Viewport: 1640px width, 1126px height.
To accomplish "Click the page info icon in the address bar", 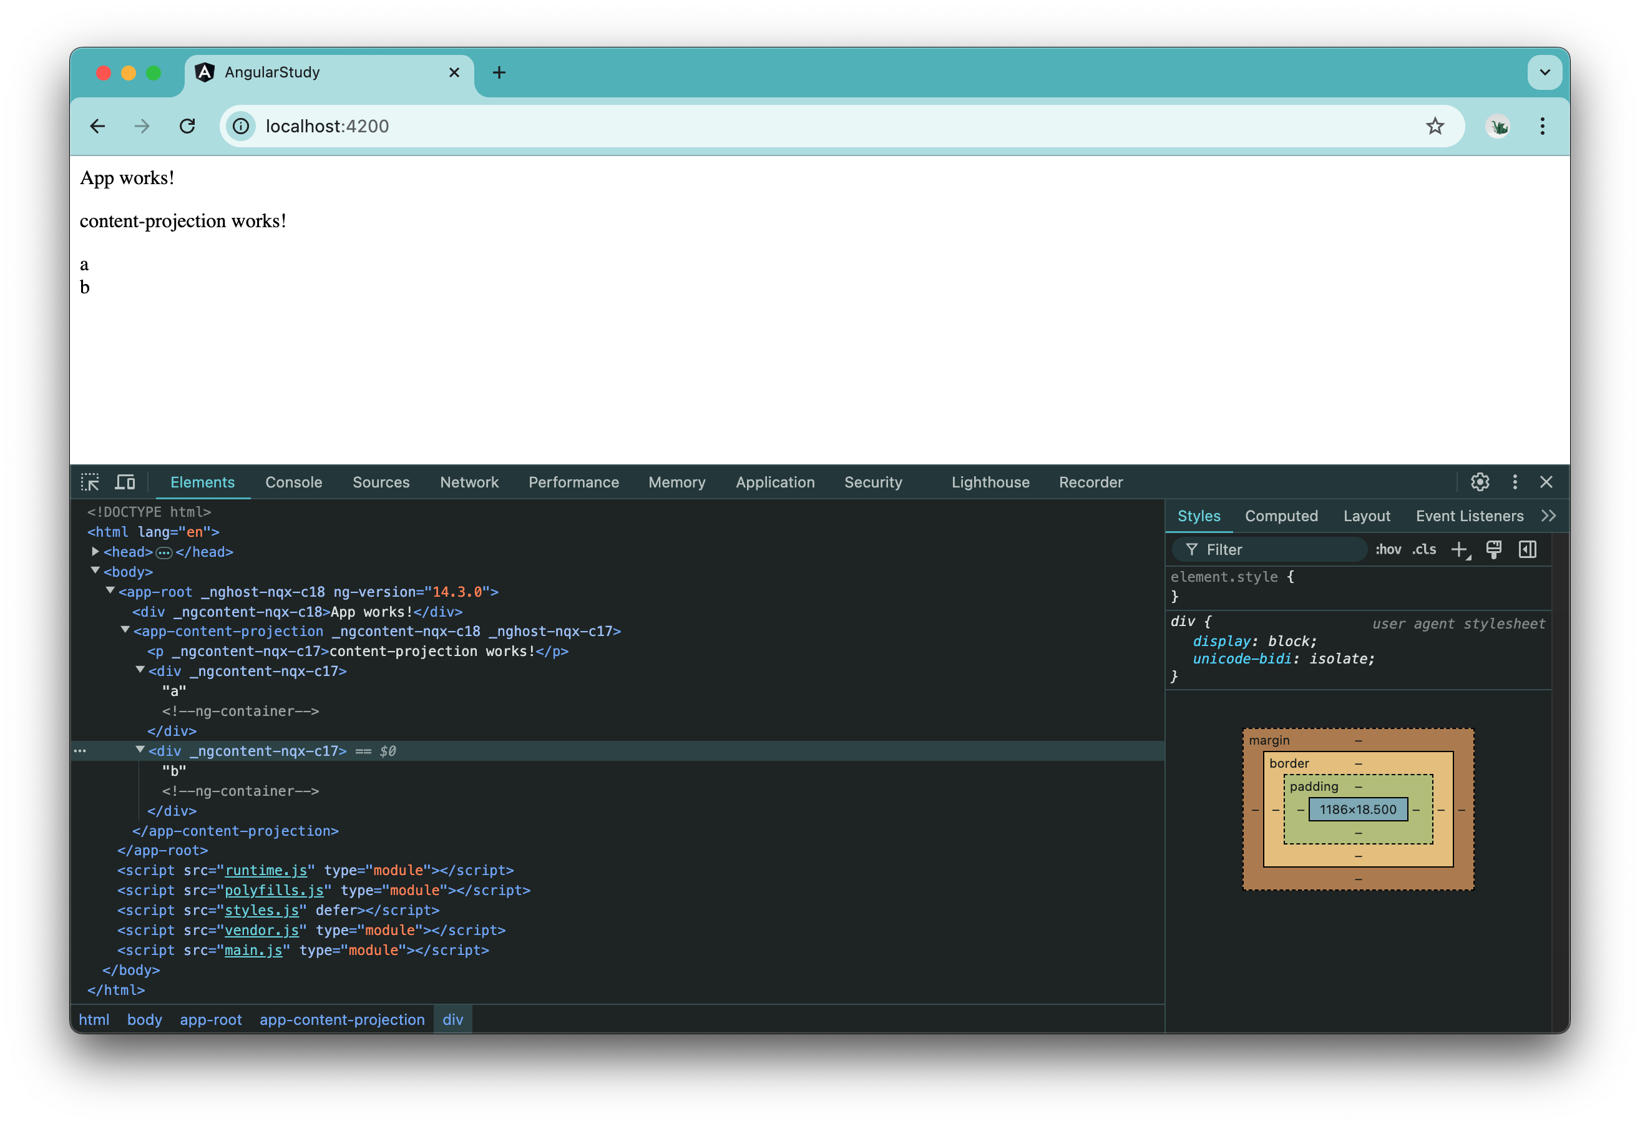I will [241, 126].
